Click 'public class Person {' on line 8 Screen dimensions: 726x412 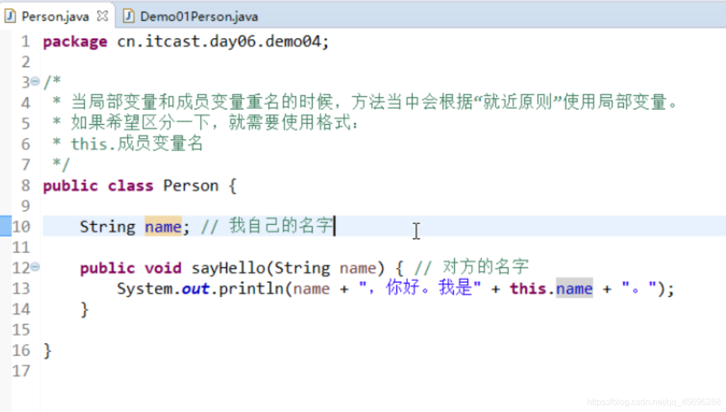pyautogui.click(x=139, y=186)
